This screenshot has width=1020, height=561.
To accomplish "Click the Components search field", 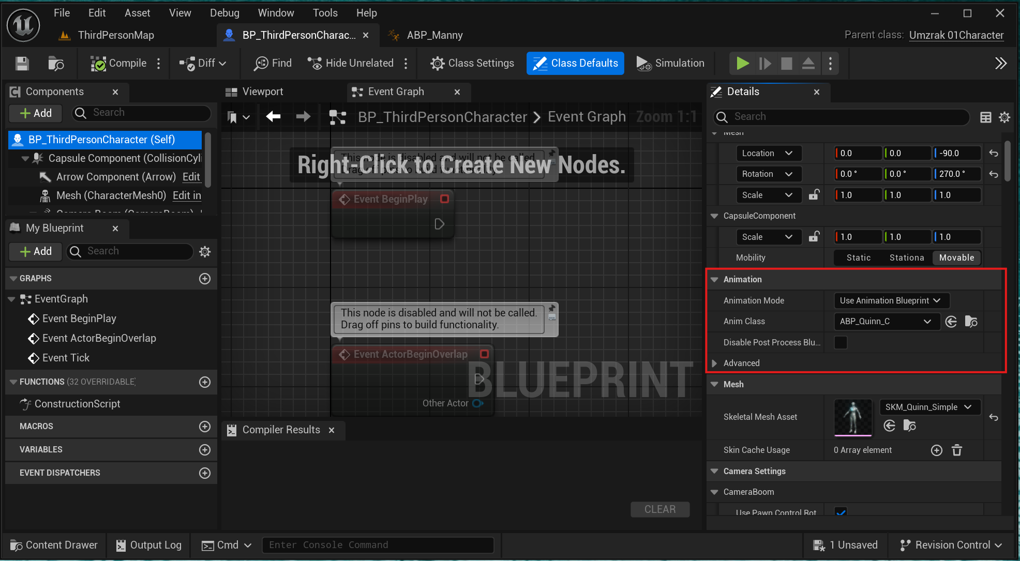I will pyautogui.click(x=142, y=113).
